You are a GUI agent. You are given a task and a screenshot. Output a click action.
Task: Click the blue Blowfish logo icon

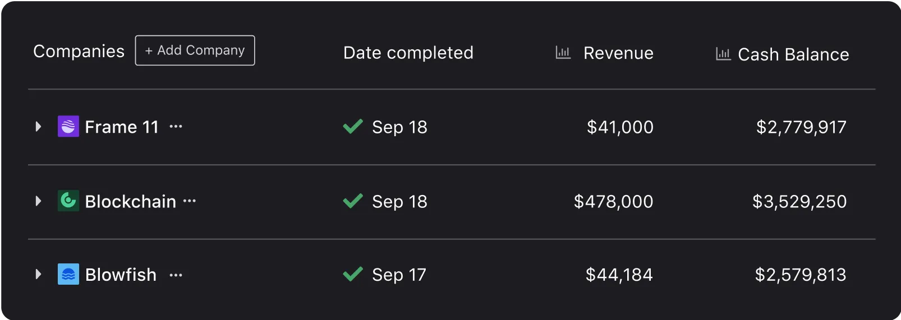(68, 274)
